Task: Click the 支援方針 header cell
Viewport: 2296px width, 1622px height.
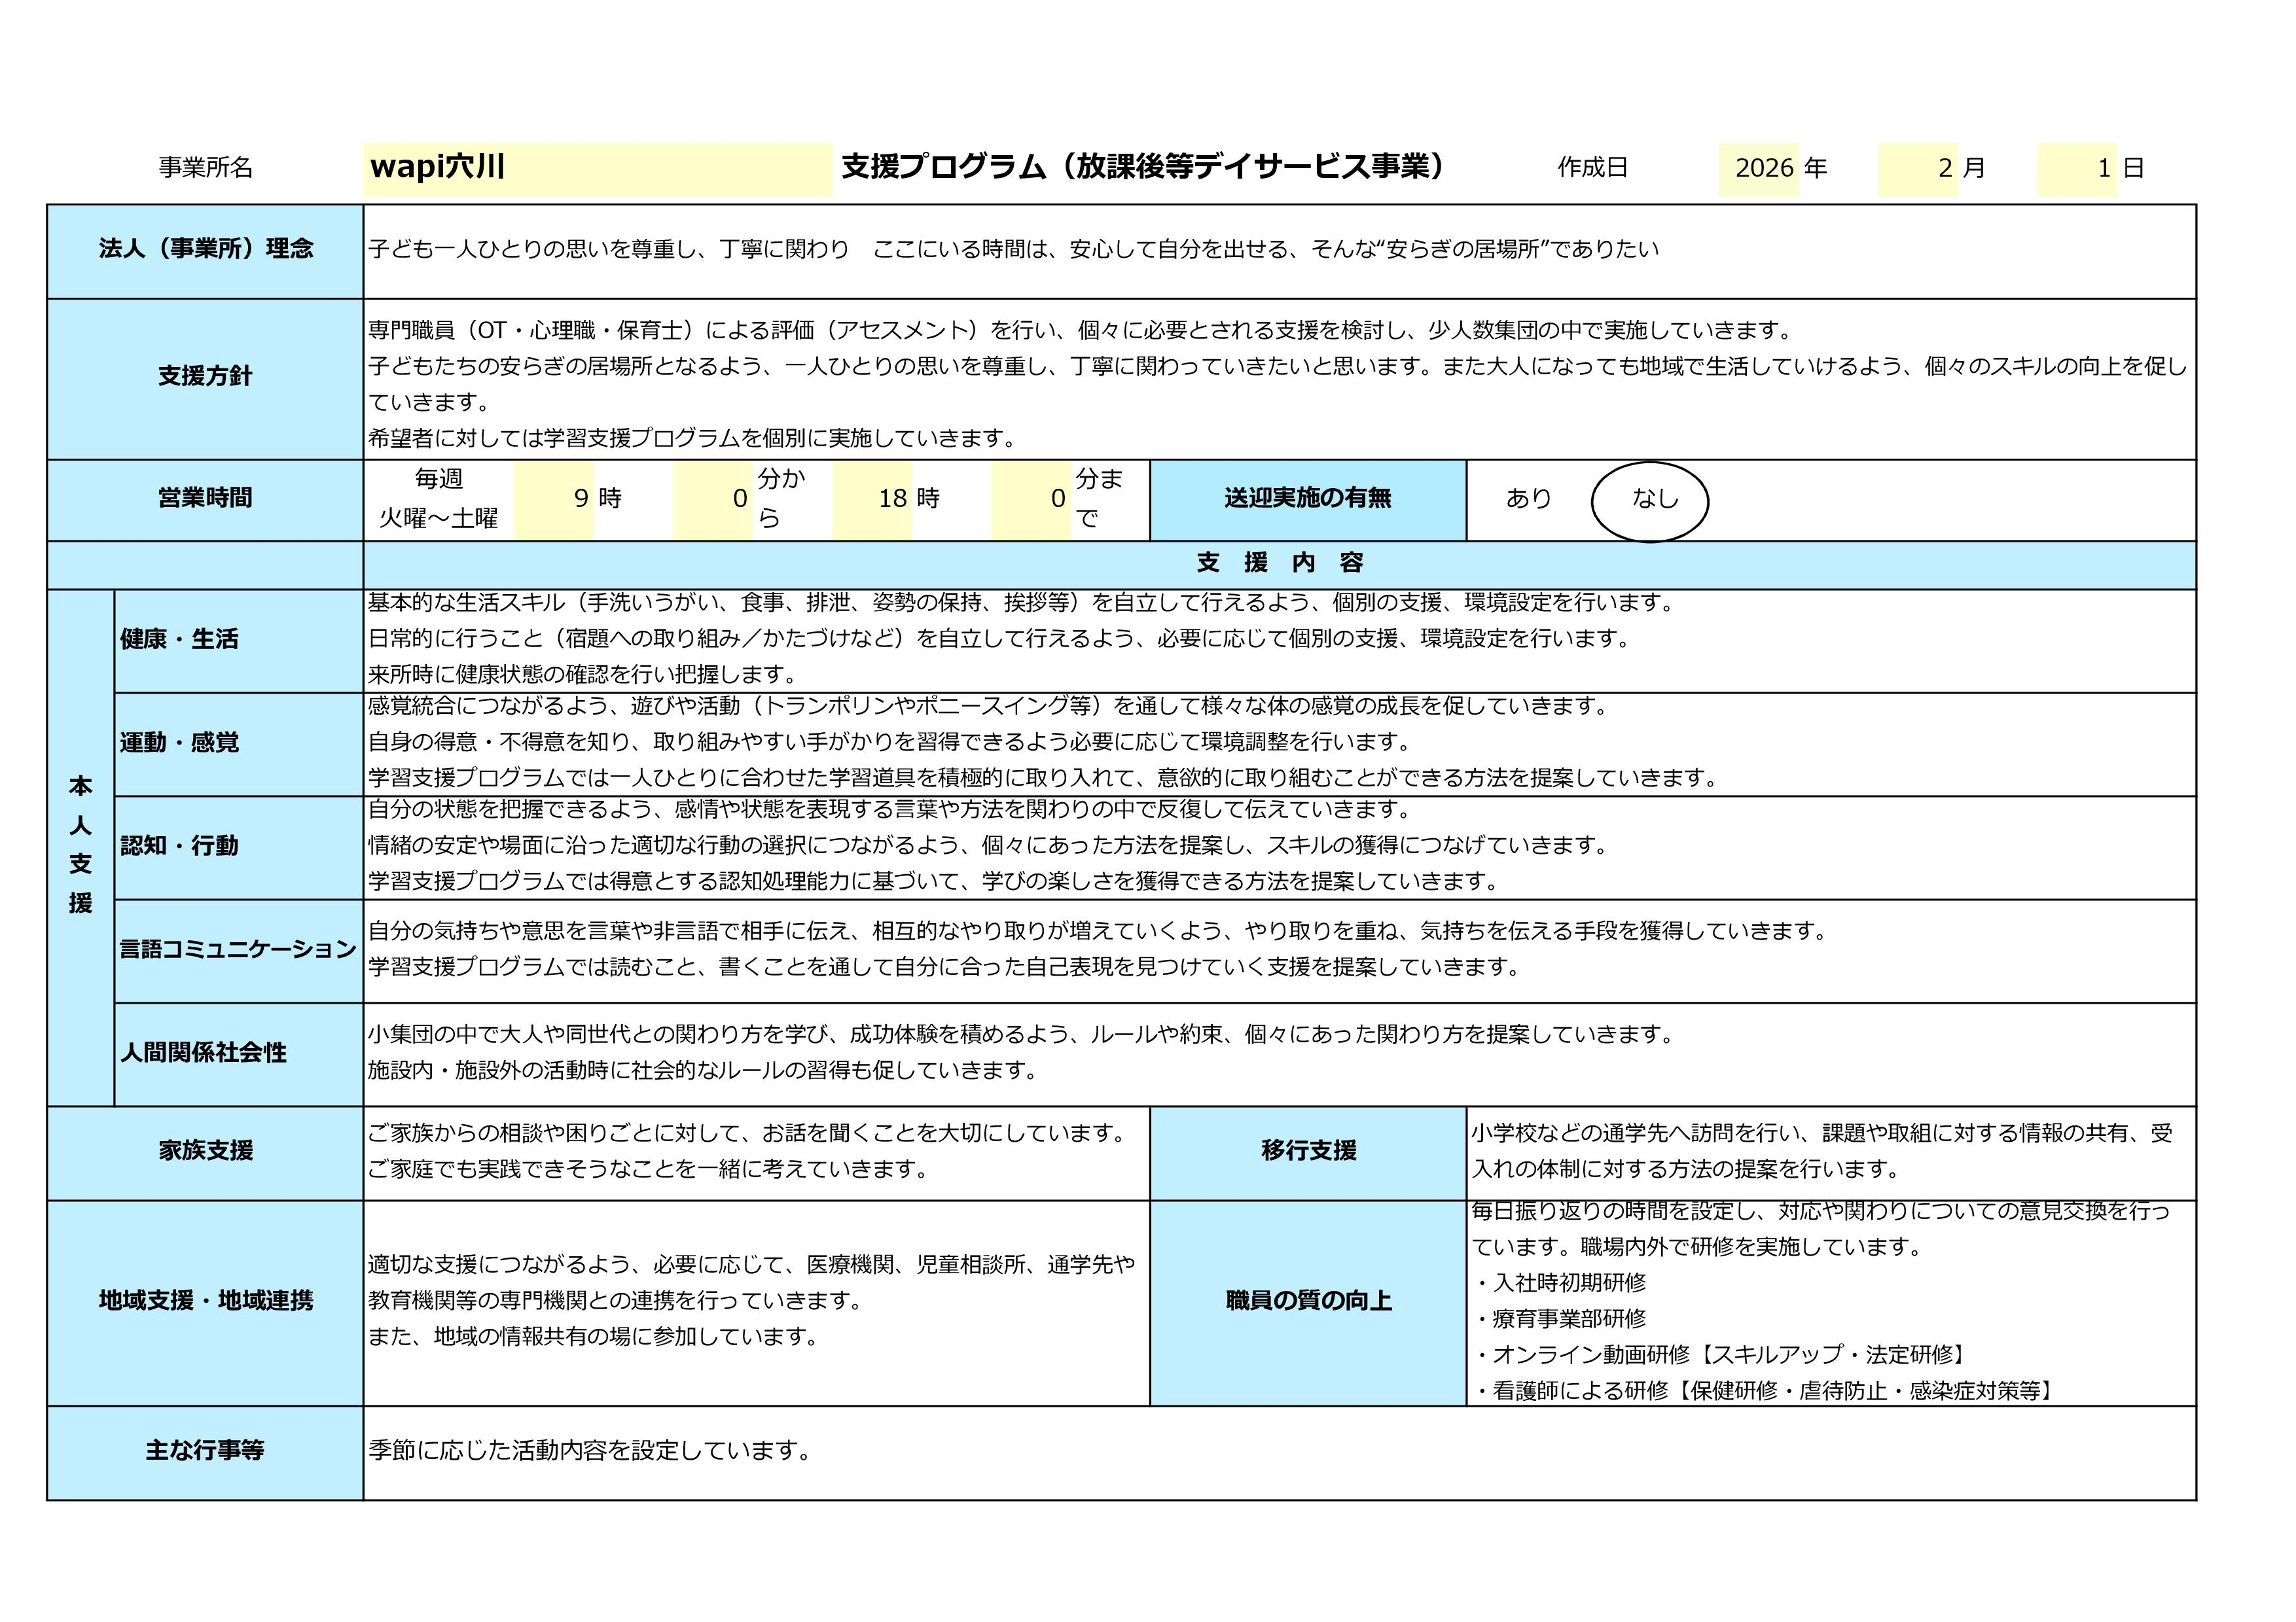Action: click(x=205, y=377)
